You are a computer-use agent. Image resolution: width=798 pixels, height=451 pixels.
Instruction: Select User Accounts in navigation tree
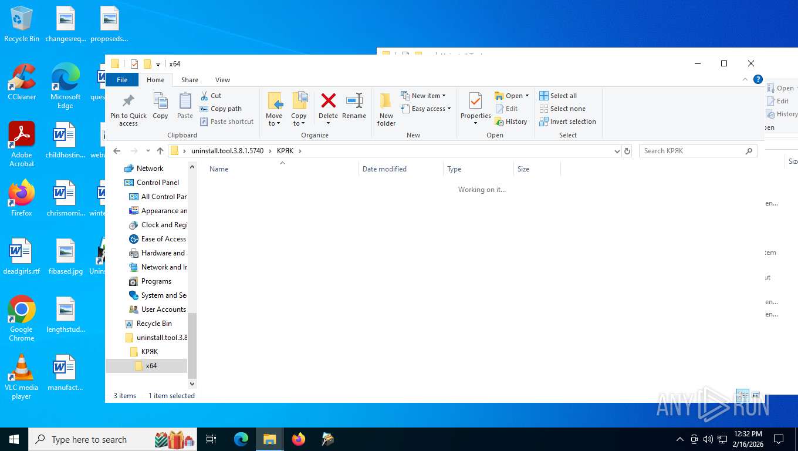pyautogui.click(x=163, y=309)
